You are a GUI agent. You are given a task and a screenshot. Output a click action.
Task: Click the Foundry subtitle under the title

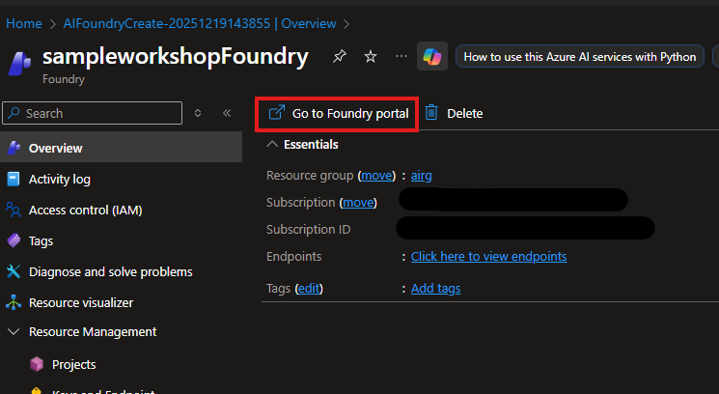tap(64, 79)
